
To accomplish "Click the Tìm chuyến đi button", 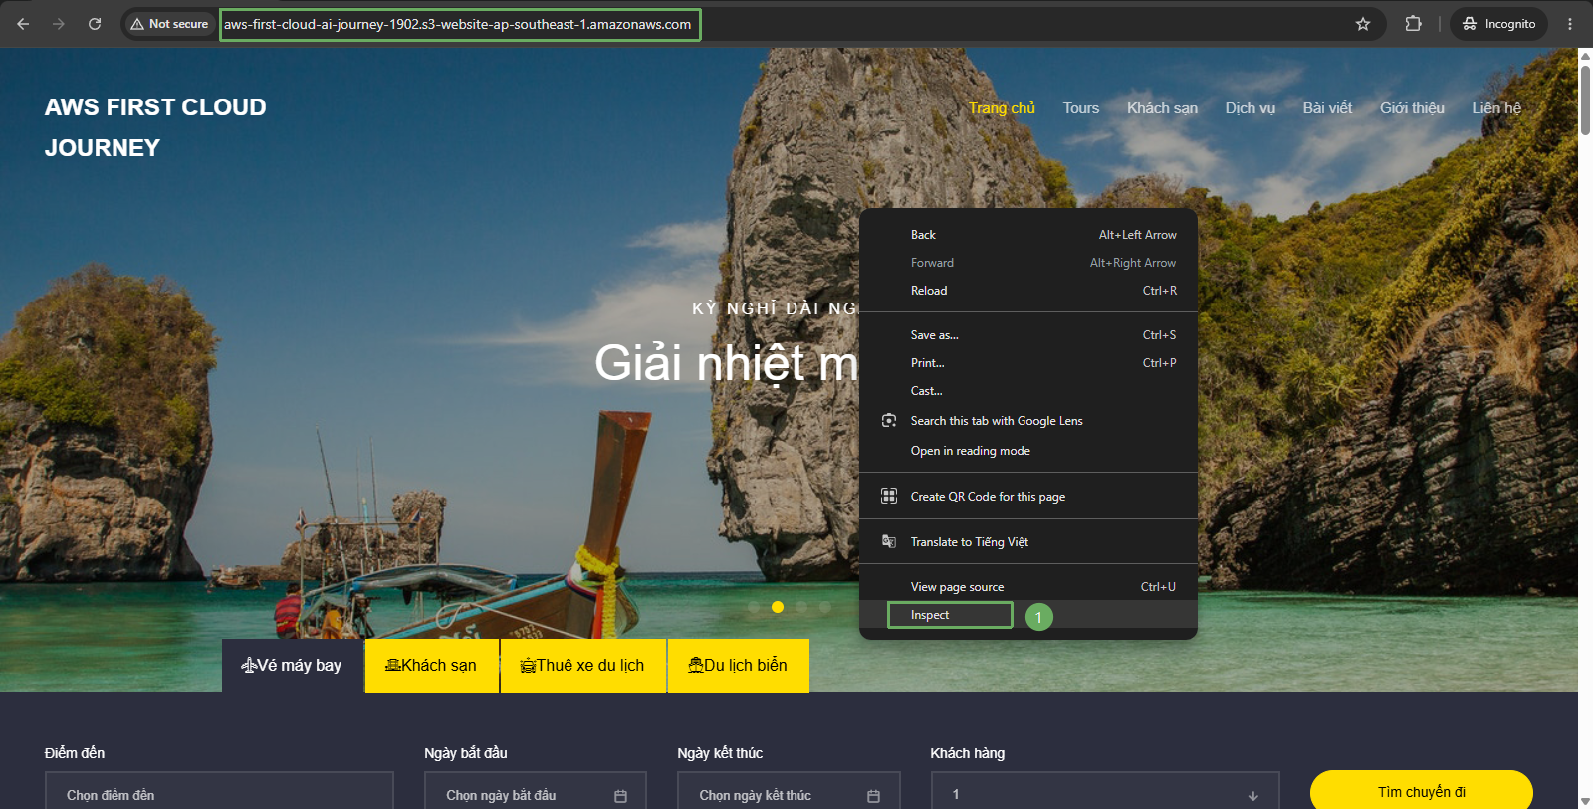I will coord(1421,791).
